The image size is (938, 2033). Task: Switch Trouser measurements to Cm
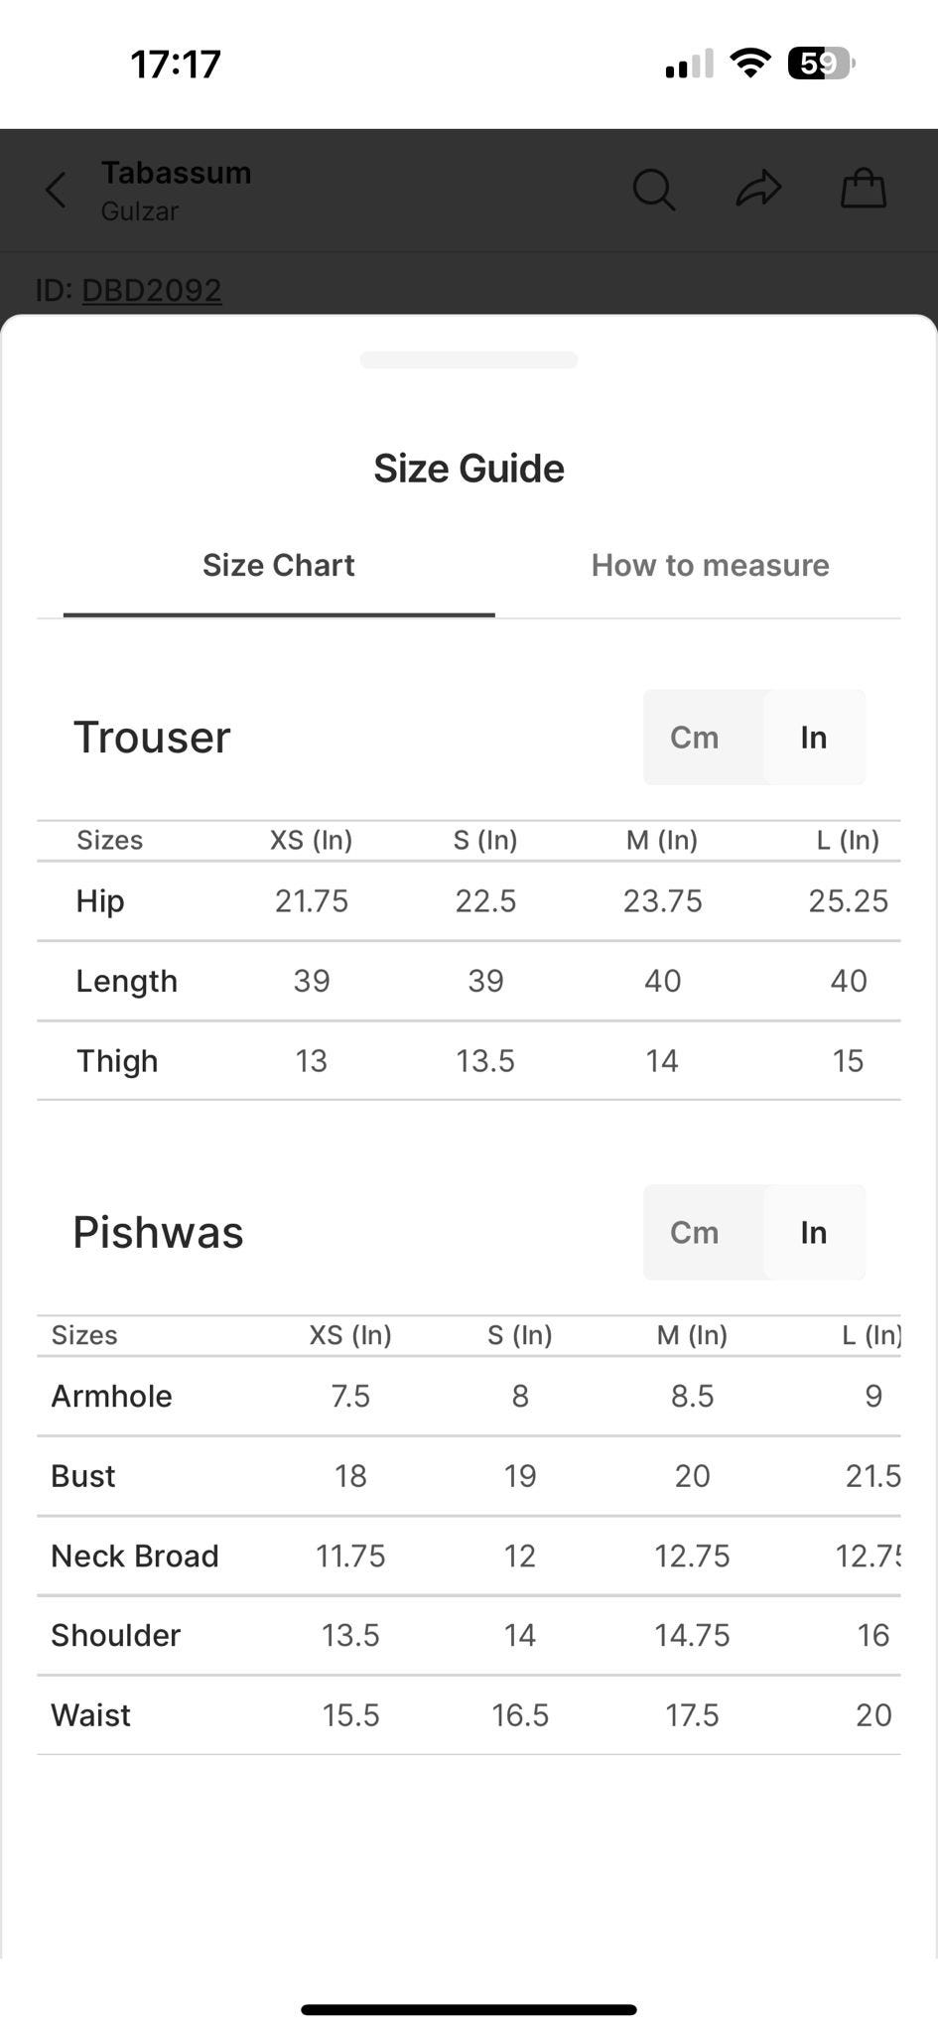pyautogui.click(x=694, y=738)
